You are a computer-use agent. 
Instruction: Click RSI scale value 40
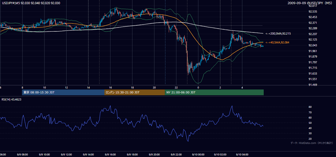310,128
